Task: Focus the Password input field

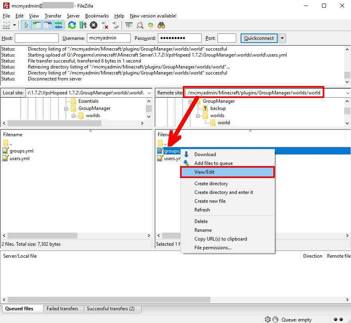Action: [x=180, y=38]
